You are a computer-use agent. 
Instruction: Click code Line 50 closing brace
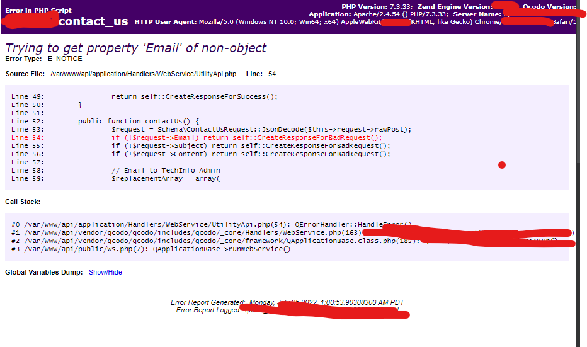(47, 105)
